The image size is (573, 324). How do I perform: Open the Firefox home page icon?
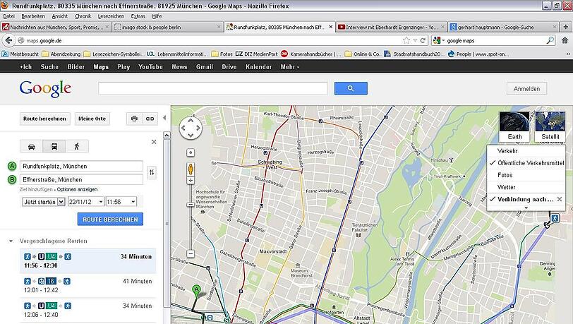(x=565, y=41)
